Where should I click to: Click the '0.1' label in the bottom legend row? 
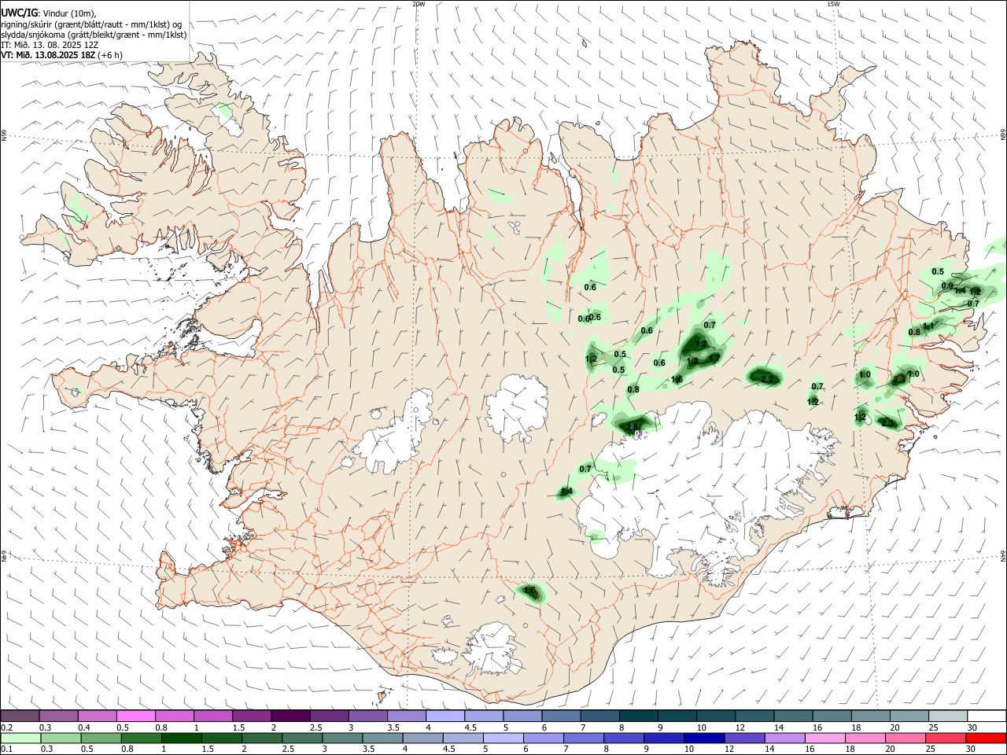click(6, 749)
